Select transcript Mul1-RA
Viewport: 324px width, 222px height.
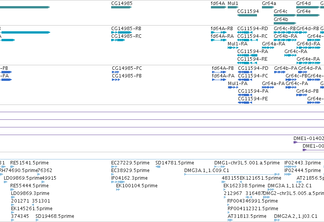(233, 48)
